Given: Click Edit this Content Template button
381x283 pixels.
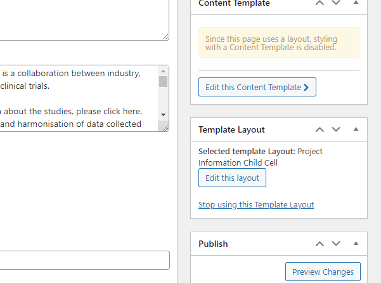Looking at the screenshot, I should point(257,87).
